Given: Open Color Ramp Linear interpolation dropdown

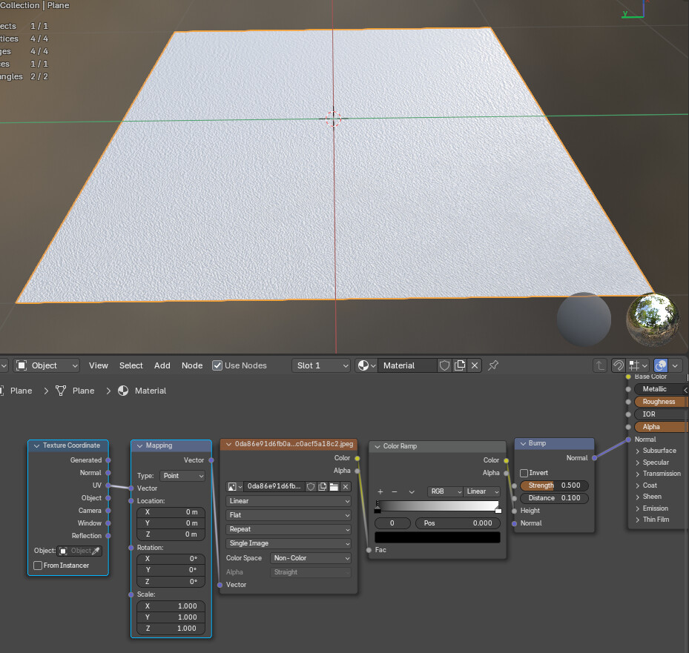Looking at the screenshot, I should click(482, 491).
